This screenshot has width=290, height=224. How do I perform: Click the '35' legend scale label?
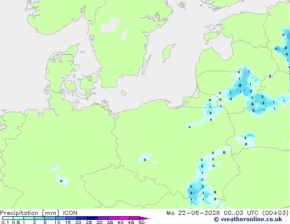click(x=110, y=222)
